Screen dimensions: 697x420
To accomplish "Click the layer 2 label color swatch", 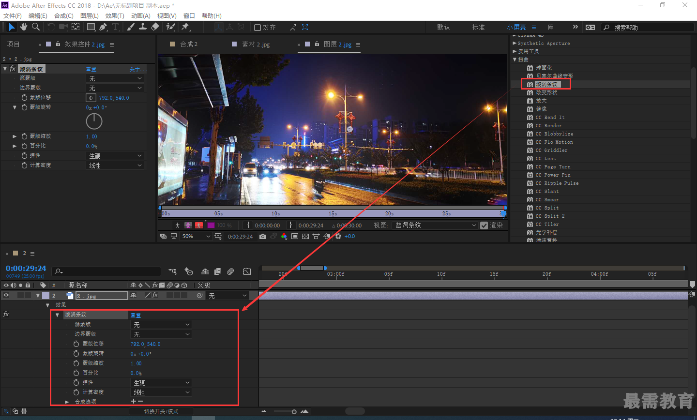I will (x=45, y=295).
